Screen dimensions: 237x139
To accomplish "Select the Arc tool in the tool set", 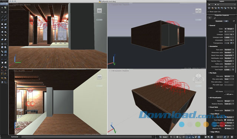I will point(6,16).
